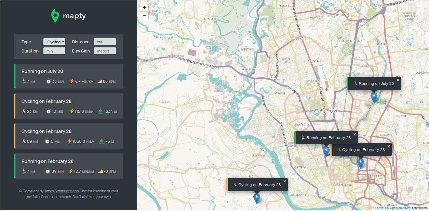Click the map marker below Running on February 28 popup

[x=326, y=151]
